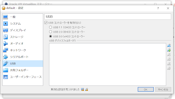Click the move USB filter down icon

[169, 68]
